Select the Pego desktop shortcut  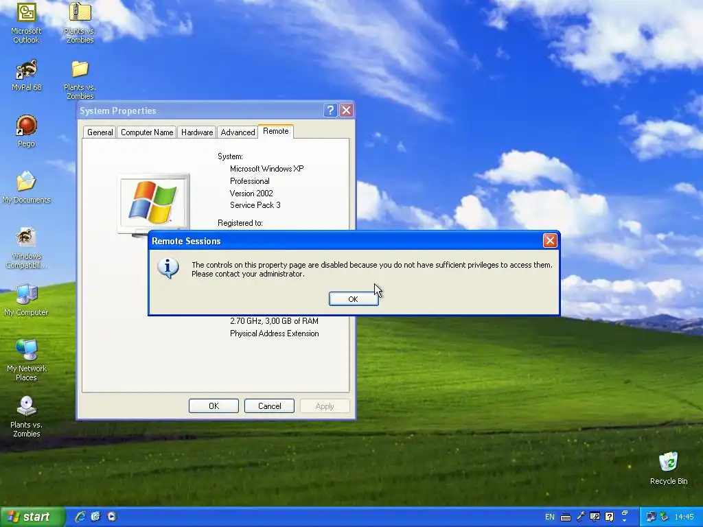[26, 131]
